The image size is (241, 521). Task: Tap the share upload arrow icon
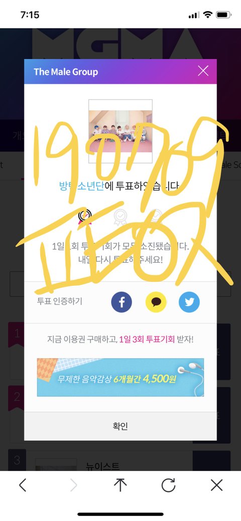tap(120, 485)
